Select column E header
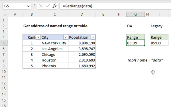171x107 pixels. (103, 14)
